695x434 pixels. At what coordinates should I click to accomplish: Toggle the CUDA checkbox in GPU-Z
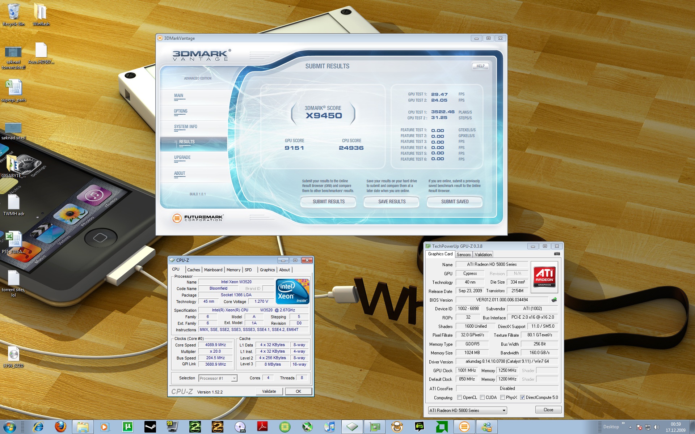tap(482, 397)
